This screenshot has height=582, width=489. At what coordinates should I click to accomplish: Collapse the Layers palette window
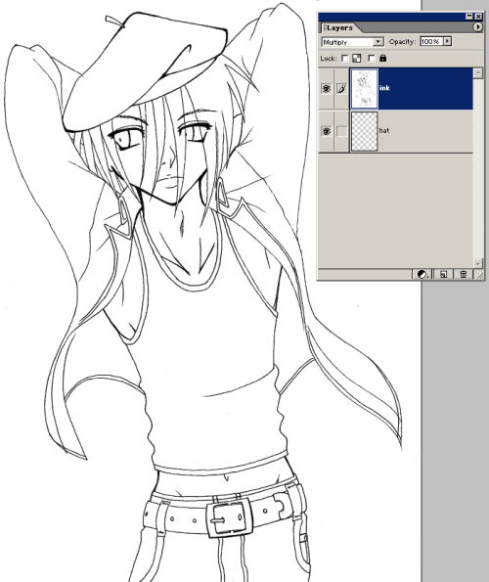[469, 17]
